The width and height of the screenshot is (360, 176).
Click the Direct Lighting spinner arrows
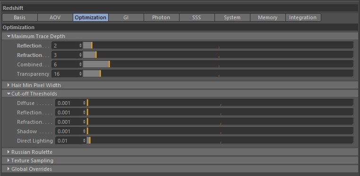click(x=84, y=140)
